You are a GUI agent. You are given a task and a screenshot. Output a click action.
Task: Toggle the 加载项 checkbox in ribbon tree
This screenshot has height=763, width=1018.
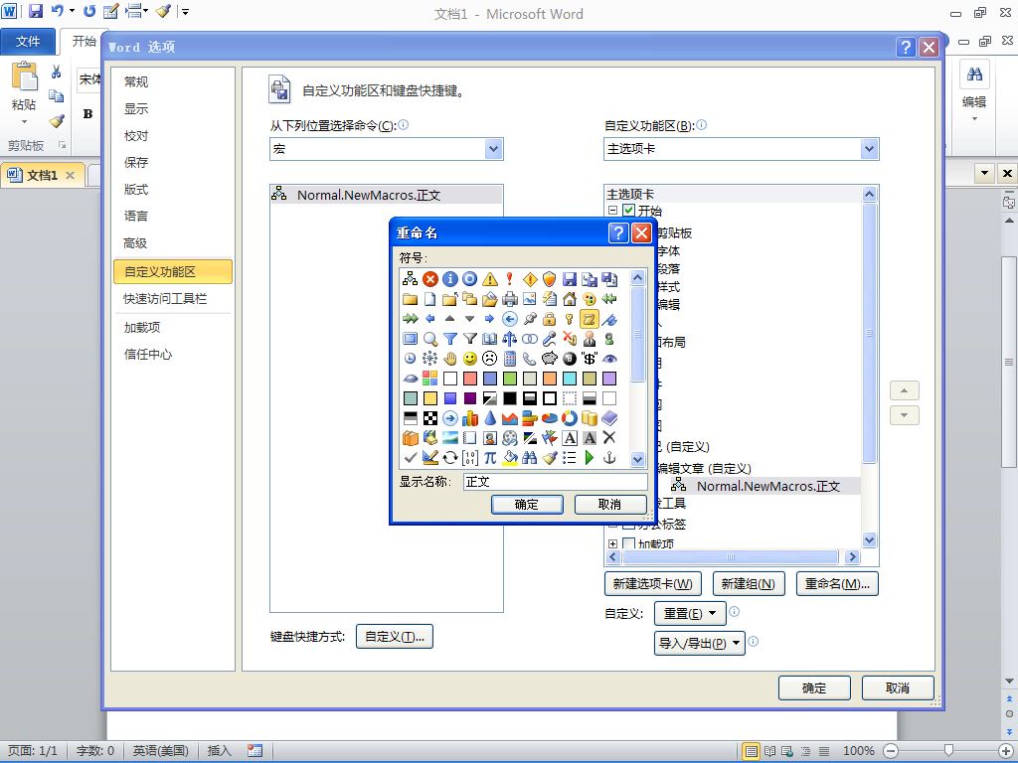tap(628, 543)
